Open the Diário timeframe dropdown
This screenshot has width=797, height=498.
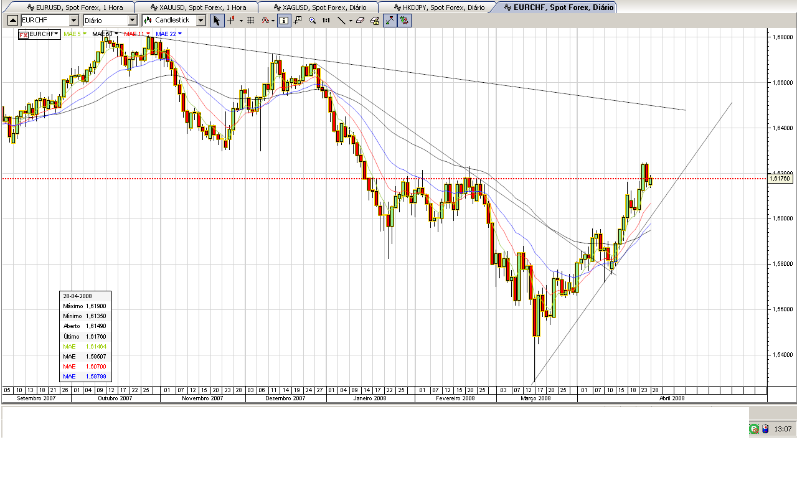click(131, 21)
